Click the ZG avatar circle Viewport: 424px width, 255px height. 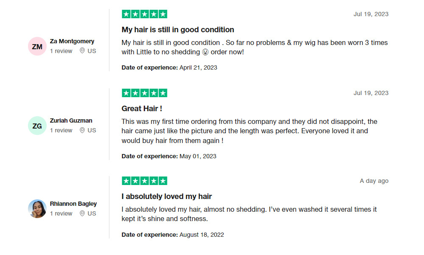coord(37,126)
